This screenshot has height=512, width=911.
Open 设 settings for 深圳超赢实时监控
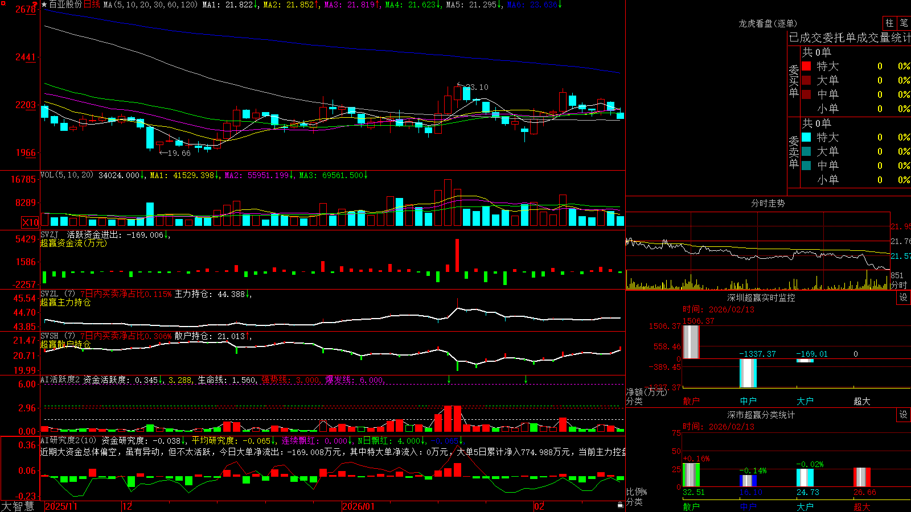(904, 298)
